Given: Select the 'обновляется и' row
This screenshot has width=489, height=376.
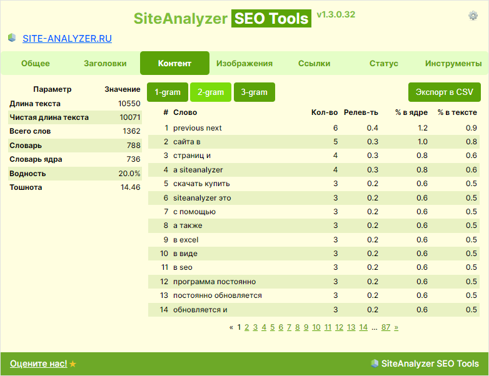Looking at the screenshot, I should tap(314, 310).
